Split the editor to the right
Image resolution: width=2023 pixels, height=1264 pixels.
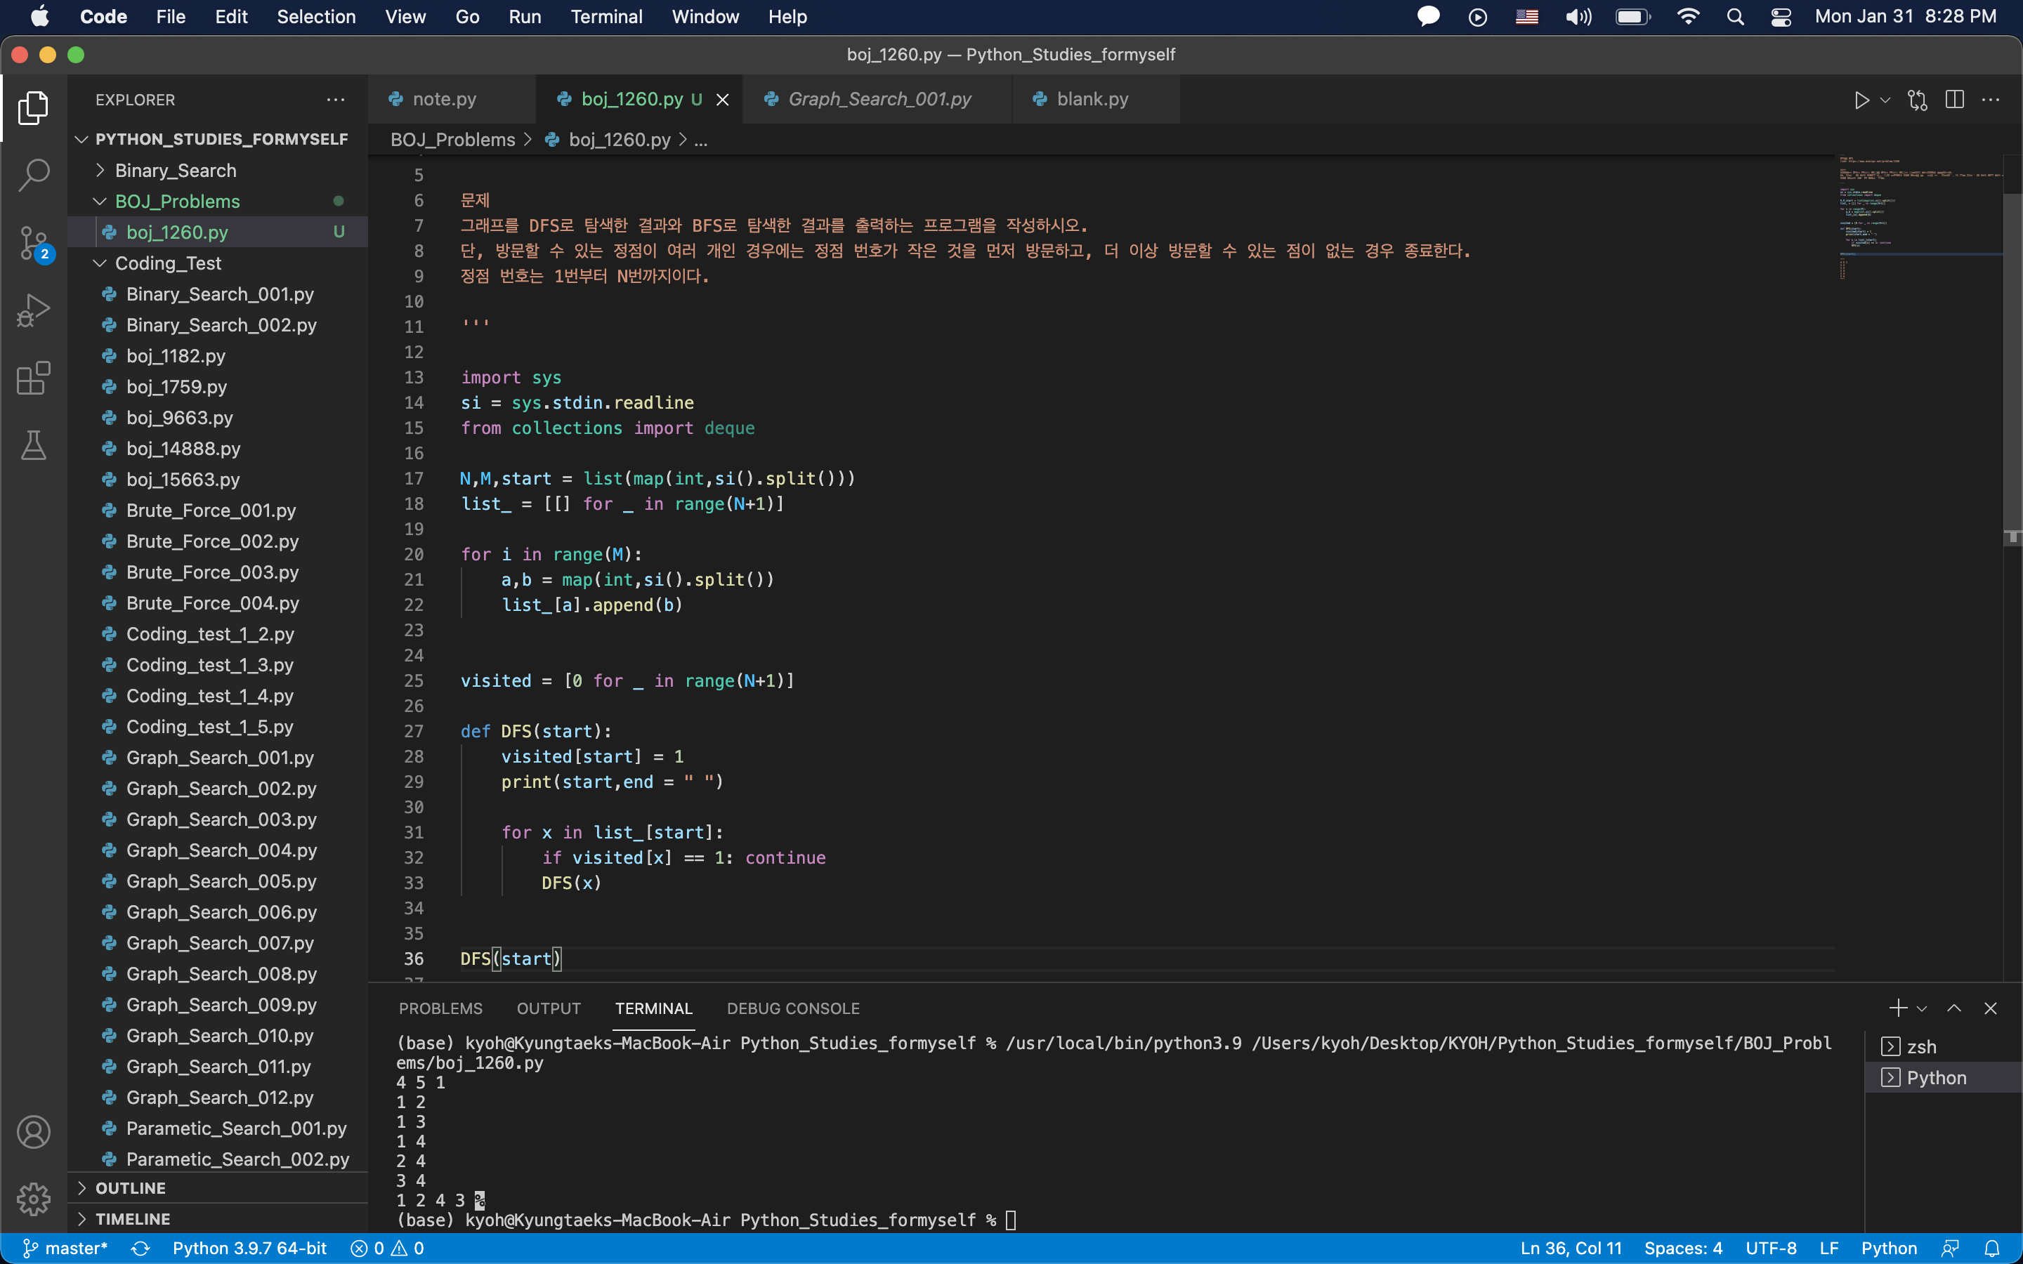pyautogui.click(x=1954, y=100)
